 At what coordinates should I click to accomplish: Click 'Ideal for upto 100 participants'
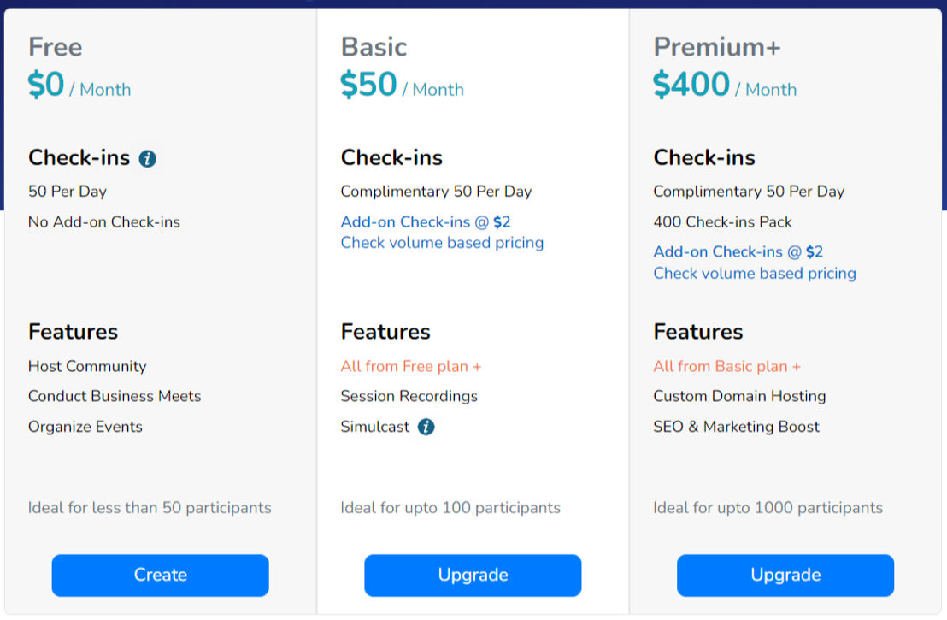click(x=450, y=508)
